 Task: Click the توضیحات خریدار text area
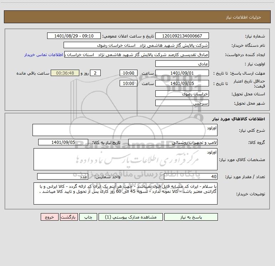(x=125, y=194)
